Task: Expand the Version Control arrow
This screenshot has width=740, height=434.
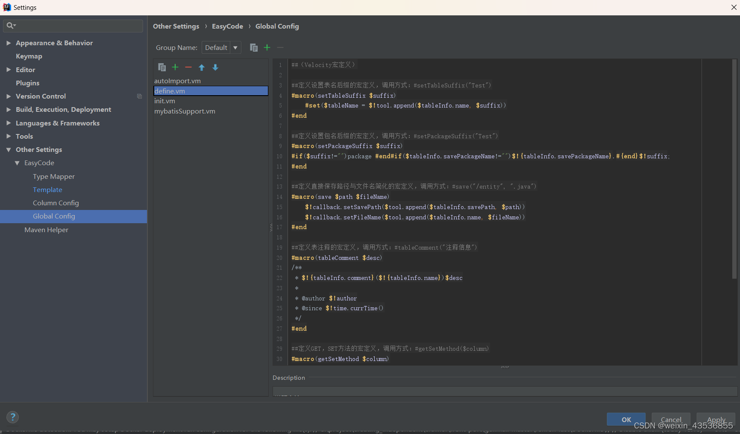Action: pos(9,96)
